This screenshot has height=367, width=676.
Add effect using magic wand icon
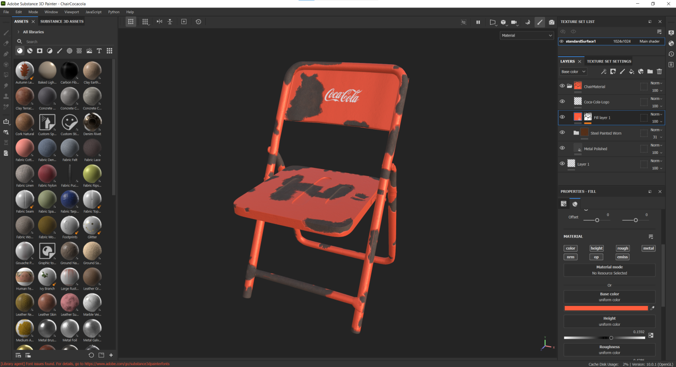point(604,71)
